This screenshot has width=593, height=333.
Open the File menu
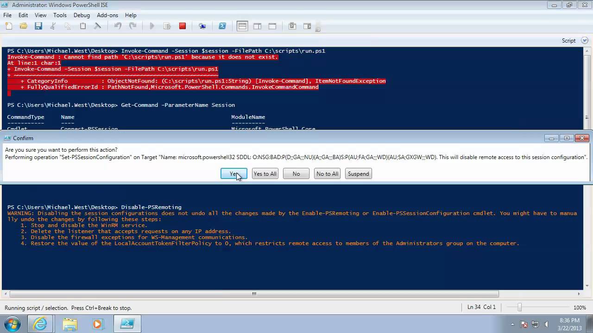(7, 15)
